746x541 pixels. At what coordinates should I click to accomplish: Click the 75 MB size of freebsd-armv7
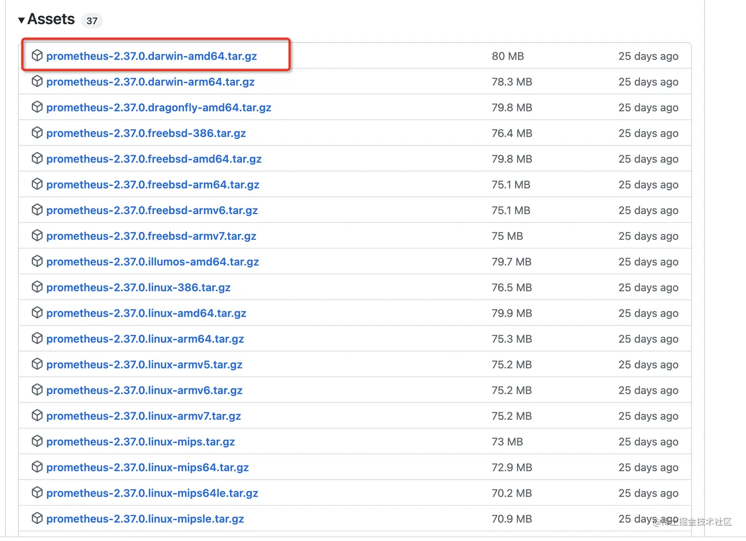(x=507, y=236)
